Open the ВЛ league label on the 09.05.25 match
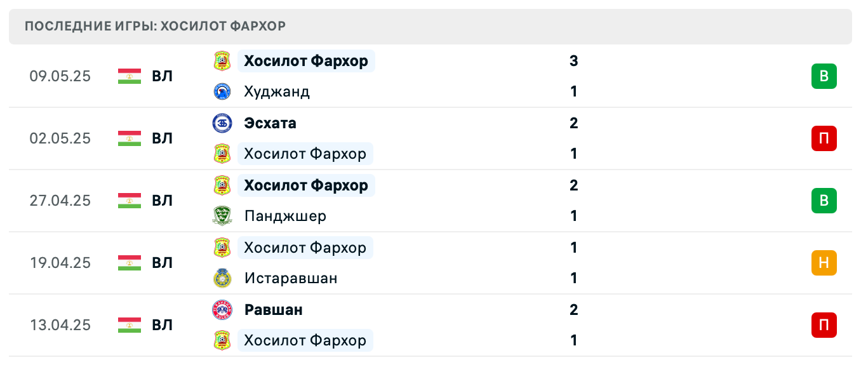Screen dimensions: 861x367 (x=161, y=76)
